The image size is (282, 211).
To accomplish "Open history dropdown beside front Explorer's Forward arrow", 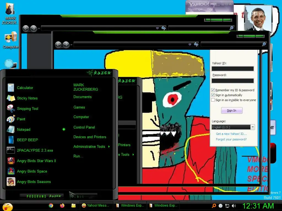I will [72, 45].
